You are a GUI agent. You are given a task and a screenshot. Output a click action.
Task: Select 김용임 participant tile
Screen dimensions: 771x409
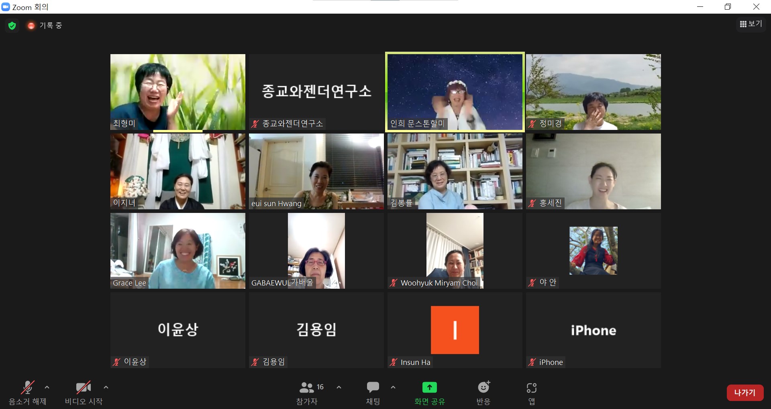pos(316,330)
